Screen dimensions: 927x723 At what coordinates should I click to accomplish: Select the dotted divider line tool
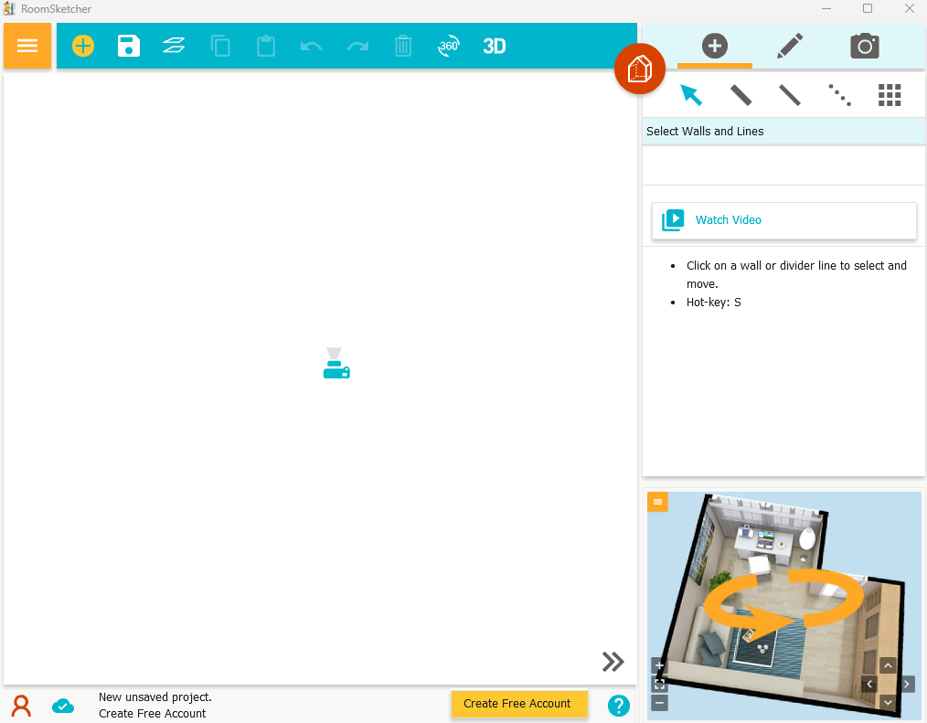point(839,95)
